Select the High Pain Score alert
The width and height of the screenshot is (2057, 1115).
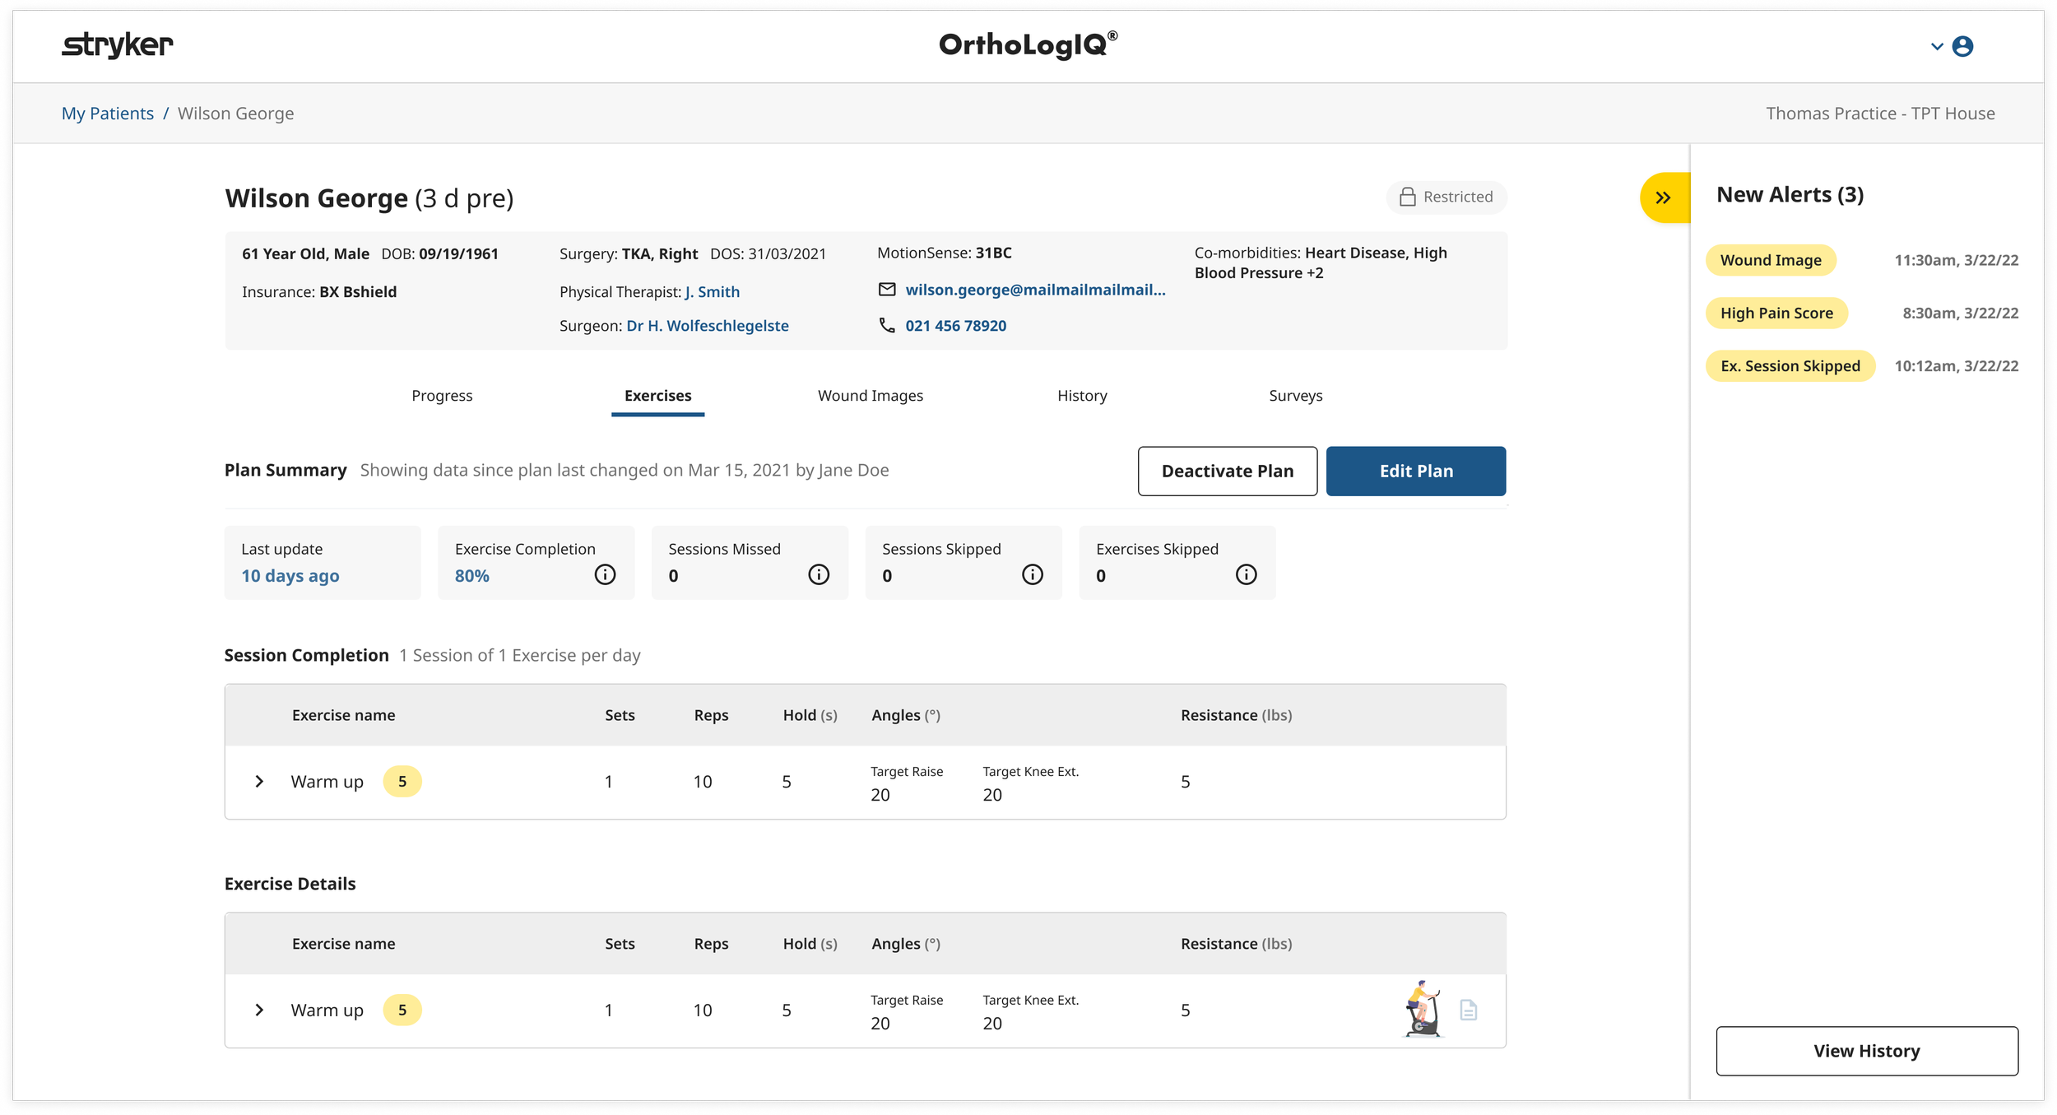coord(1776,313)
